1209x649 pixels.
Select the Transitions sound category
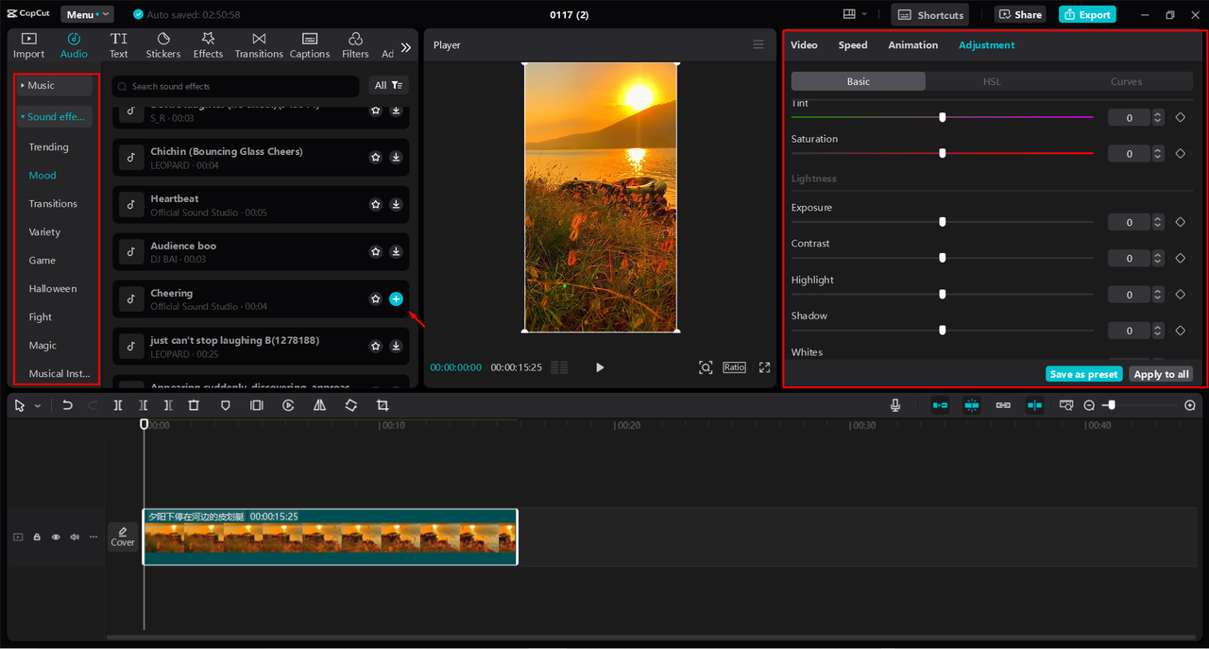pyautogui.click(x=53, y=204)
